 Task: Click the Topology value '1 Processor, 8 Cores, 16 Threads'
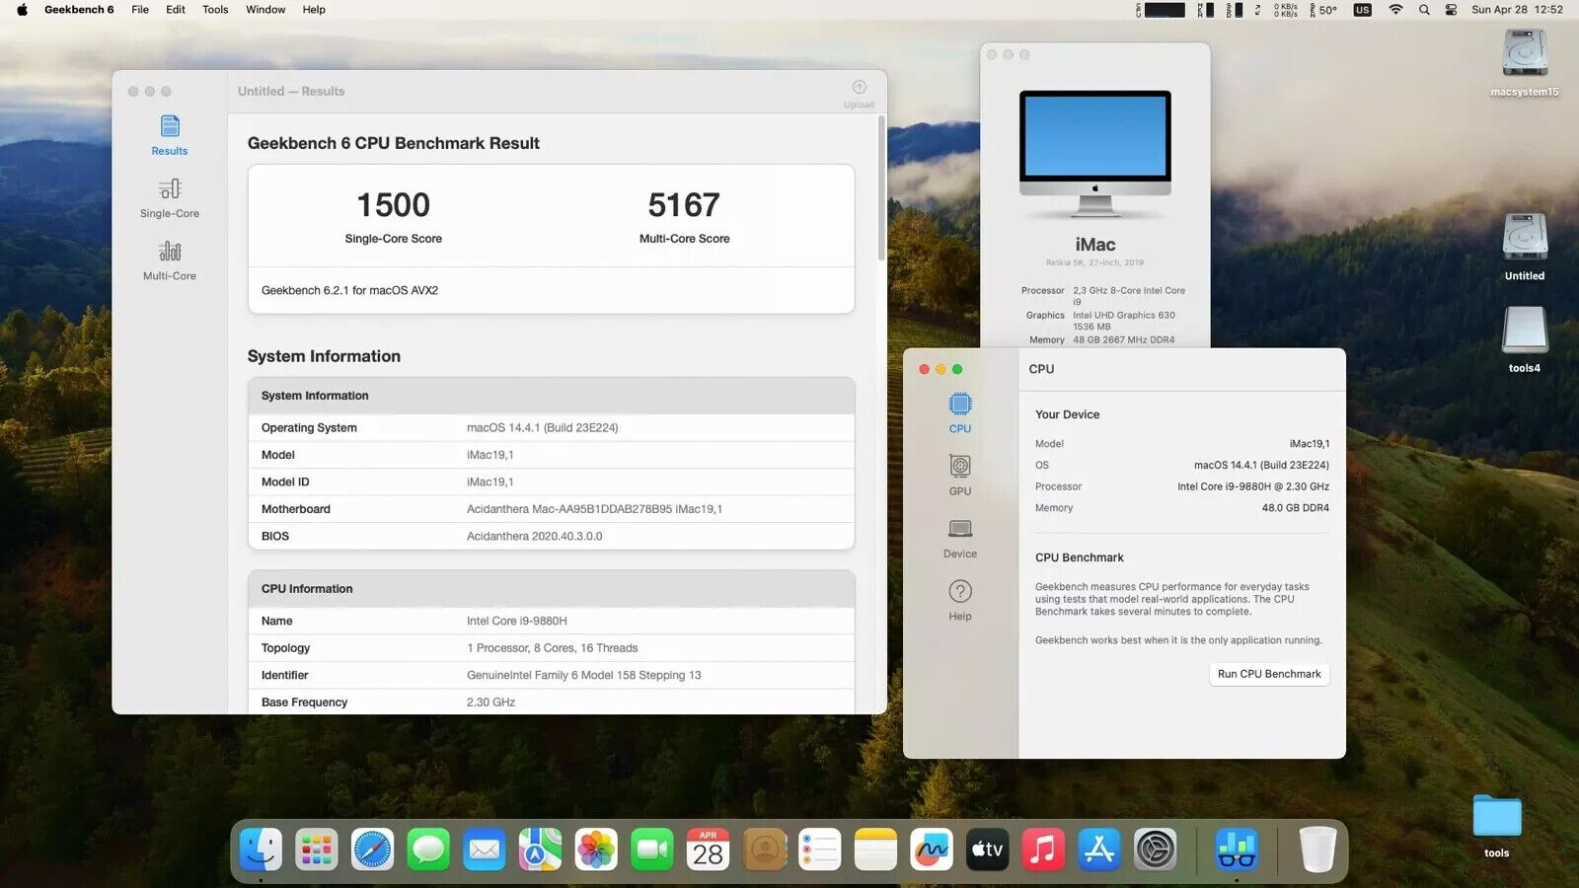coord(553,648)
